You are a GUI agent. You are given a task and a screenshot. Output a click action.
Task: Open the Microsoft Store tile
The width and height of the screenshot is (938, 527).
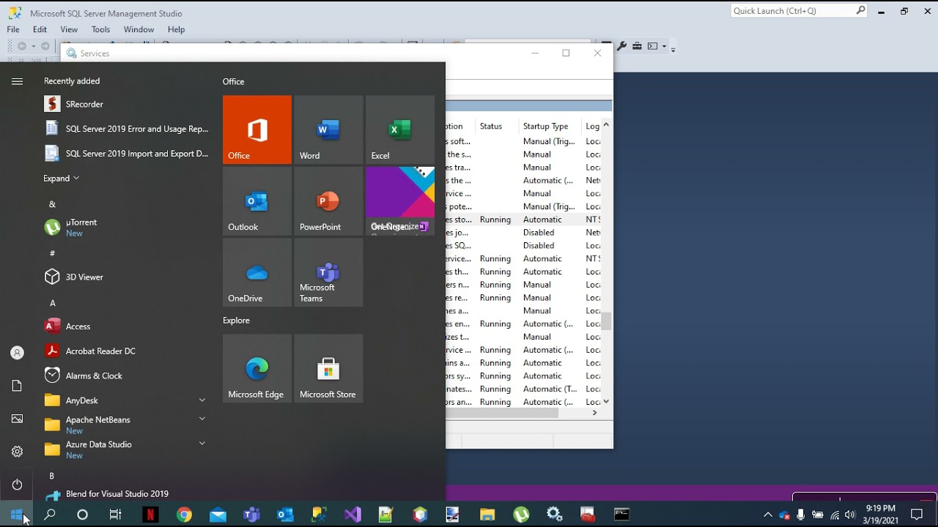(x=328, y=368)
